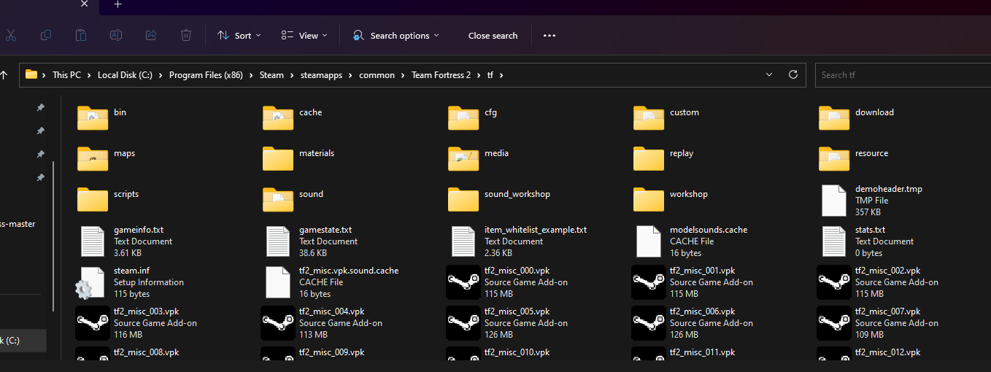This screenshot has height=372, width=991.
Task: Expand the address bar history dropdown
Action: tap(769, 74)
